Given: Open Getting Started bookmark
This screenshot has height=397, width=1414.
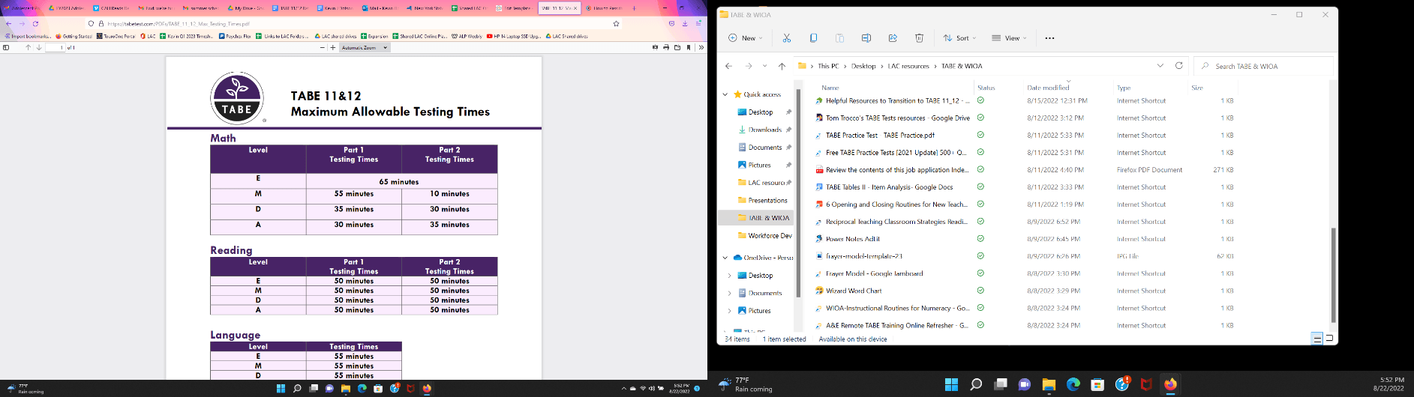Looking at the screenshot, I should click(x=74, y=35).
